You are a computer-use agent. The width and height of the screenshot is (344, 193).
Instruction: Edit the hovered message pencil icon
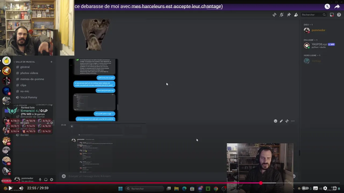[281, 121]
